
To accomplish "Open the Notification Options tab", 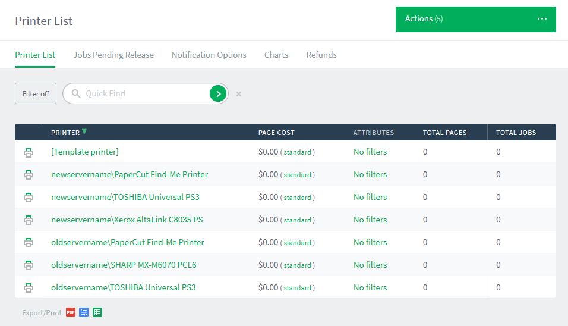I will pos(209,55).
